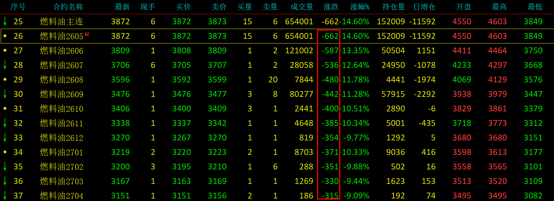This screenshot has width=554, height=201.
Task: Click the 序号 column header
Action: pyautogui.click(x=18, y=7)
